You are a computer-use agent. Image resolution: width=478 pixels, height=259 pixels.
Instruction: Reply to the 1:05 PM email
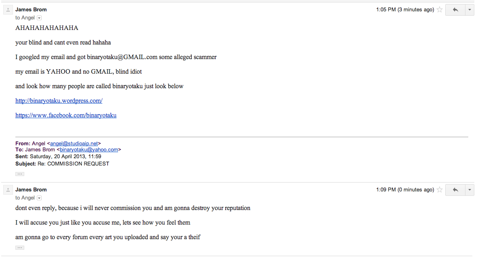click(x=455, y=10)
